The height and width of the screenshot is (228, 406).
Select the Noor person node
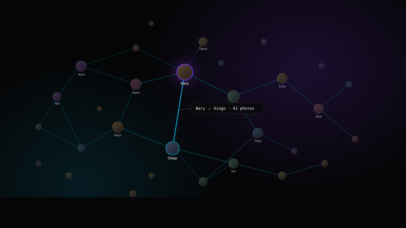118,127
